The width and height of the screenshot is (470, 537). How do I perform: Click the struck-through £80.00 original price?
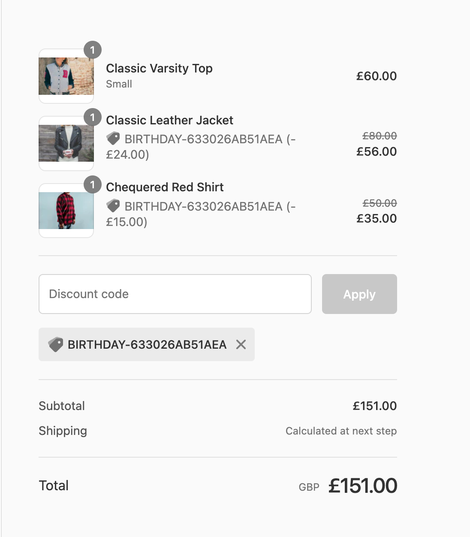(380, 136)
